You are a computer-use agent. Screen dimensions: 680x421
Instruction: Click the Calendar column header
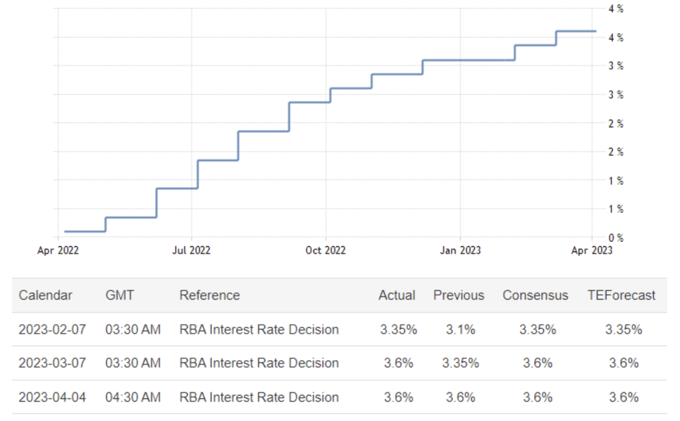click(x=45, y=295)
